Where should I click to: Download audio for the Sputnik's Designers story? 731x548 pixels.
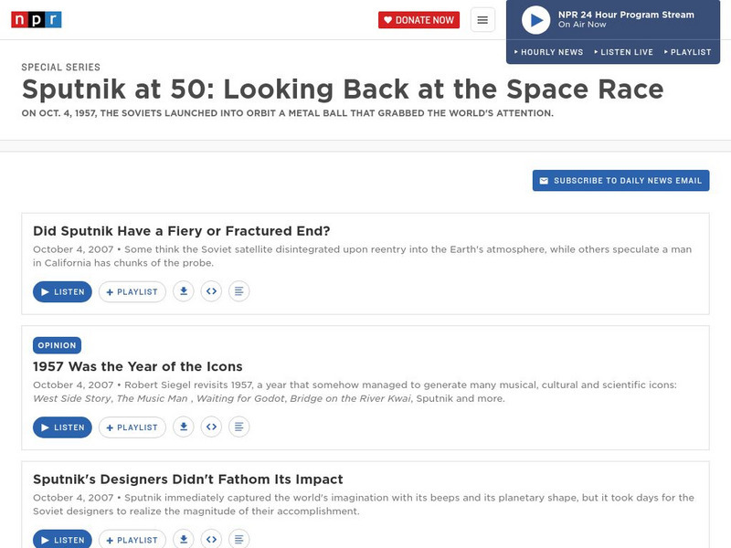(184, 539)
